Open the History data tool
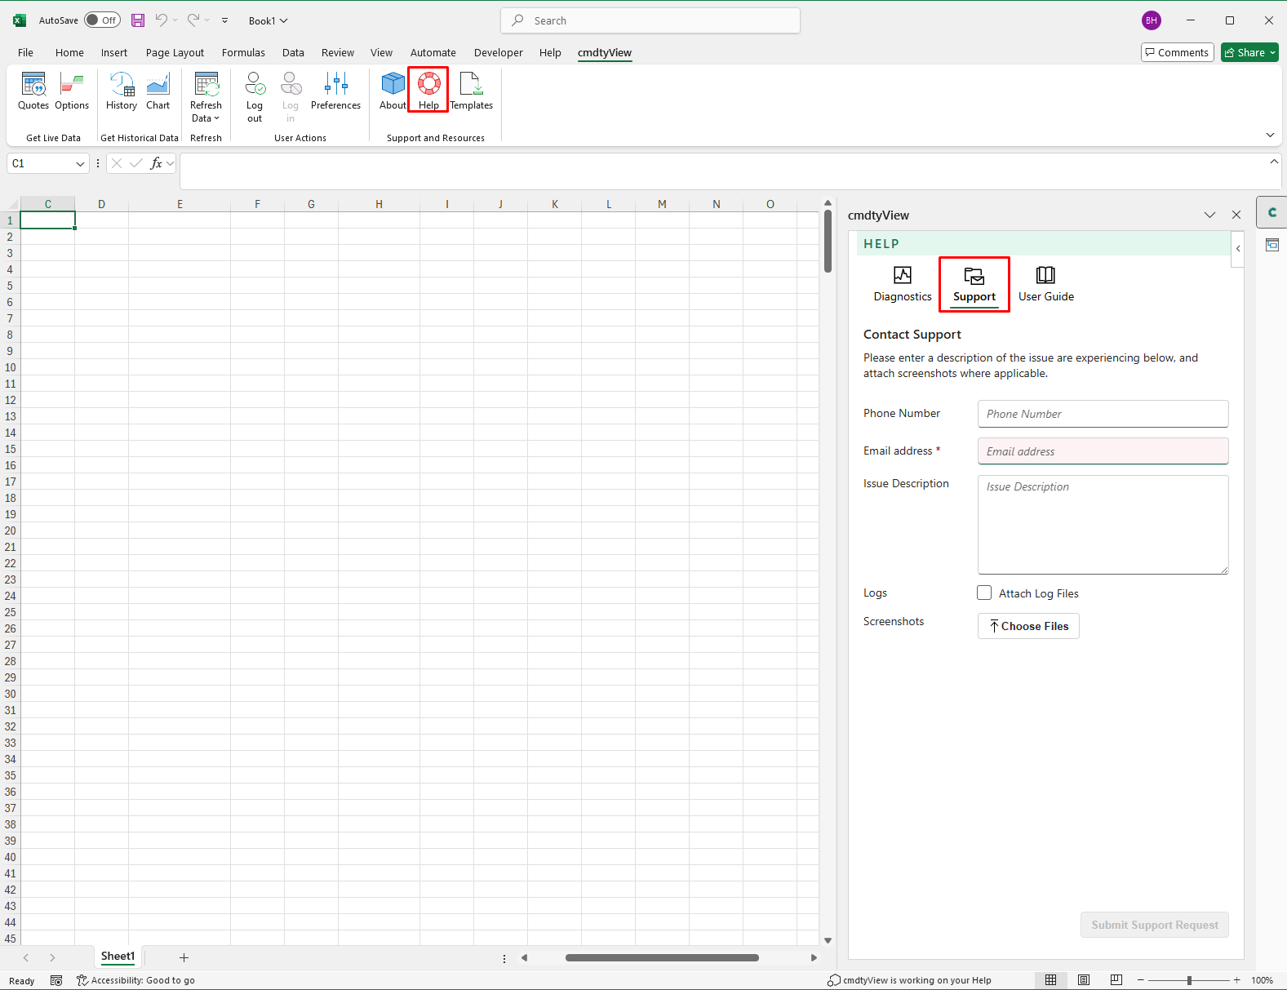 (122, 91)
